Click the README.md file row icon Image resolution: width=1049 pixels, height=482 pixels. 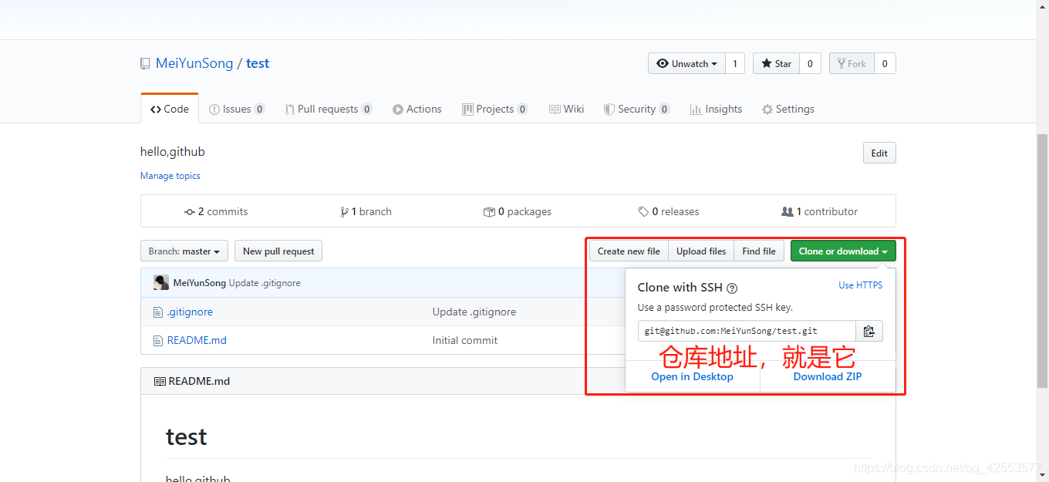(158, 340)
